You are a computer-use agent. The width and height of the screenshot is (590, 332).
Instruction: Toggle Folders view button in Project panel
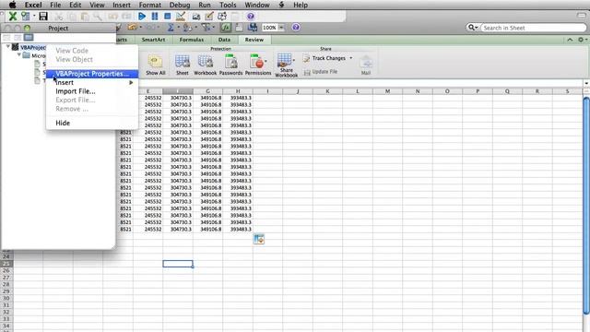click(x=29, y=37)
